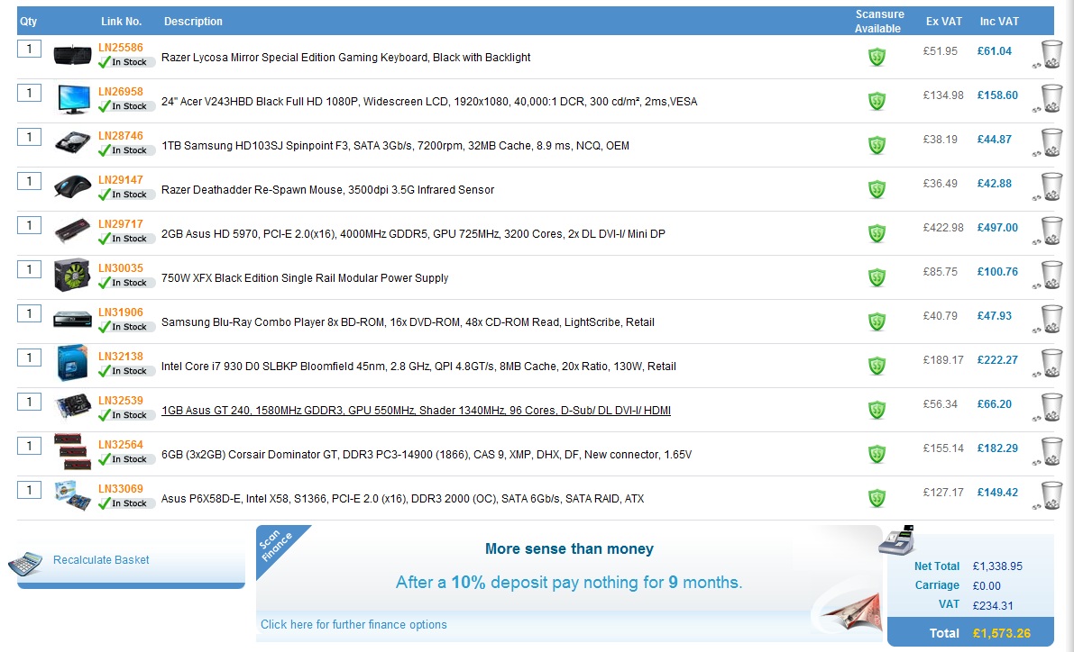Image resolution: width=1074 pixels, height=652 pixels.
Task: Remove Asus P6X58D-E motherboard with trash icon
Action: tap(1051, 494)
